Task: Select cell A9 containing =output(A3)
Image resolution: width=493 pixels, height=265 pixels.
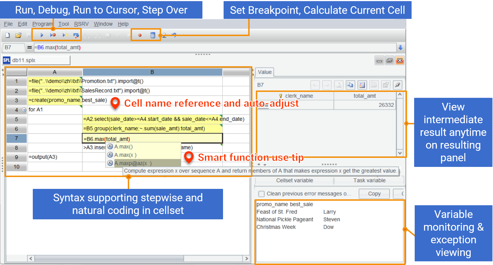Action: tap(55, 157)
